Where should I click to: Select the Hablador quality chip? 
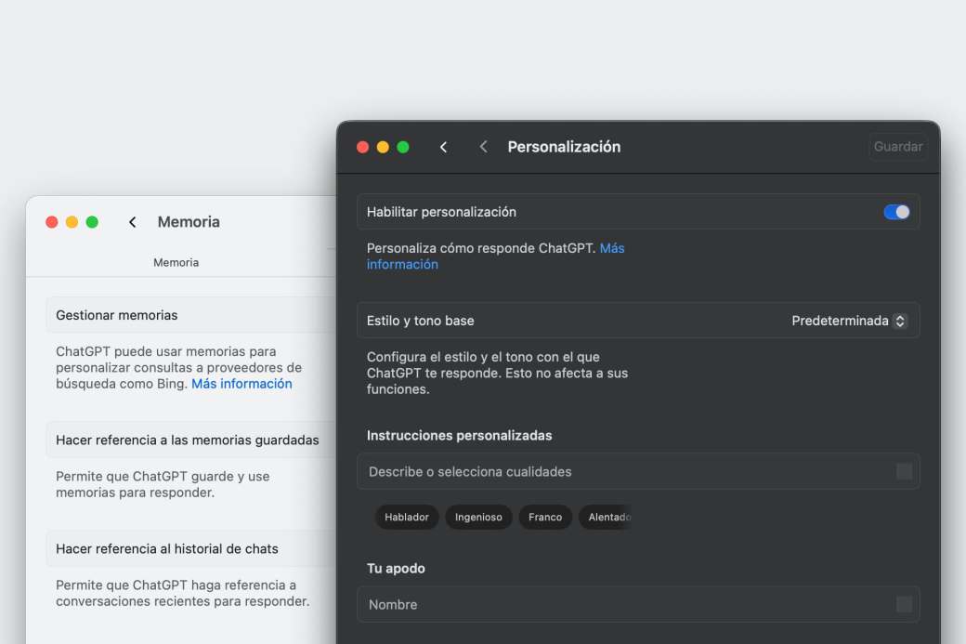tap(406, 517)
